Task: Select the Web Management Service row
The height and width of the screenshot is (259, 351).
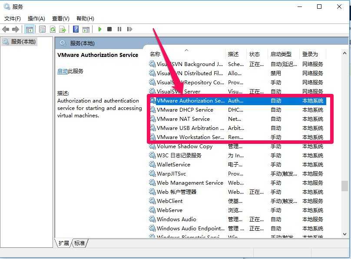Action: coord(237,183)
